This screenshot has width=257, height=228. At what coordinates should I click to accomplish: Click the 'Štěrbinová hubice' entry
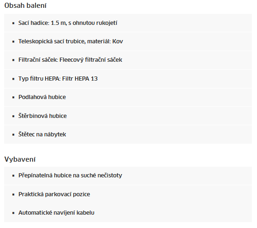pos(128,116)
